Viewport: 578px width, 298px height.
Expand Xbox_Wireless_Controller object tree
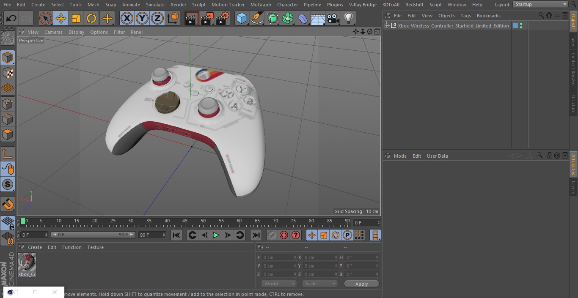click(x=387, y=26)
